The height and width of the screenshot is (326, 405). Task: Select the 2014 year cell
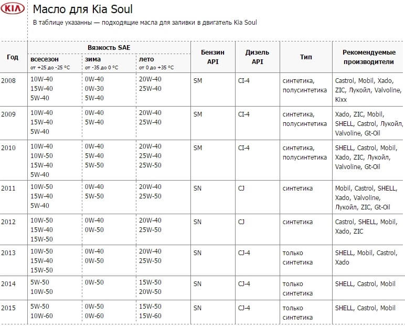8,284
